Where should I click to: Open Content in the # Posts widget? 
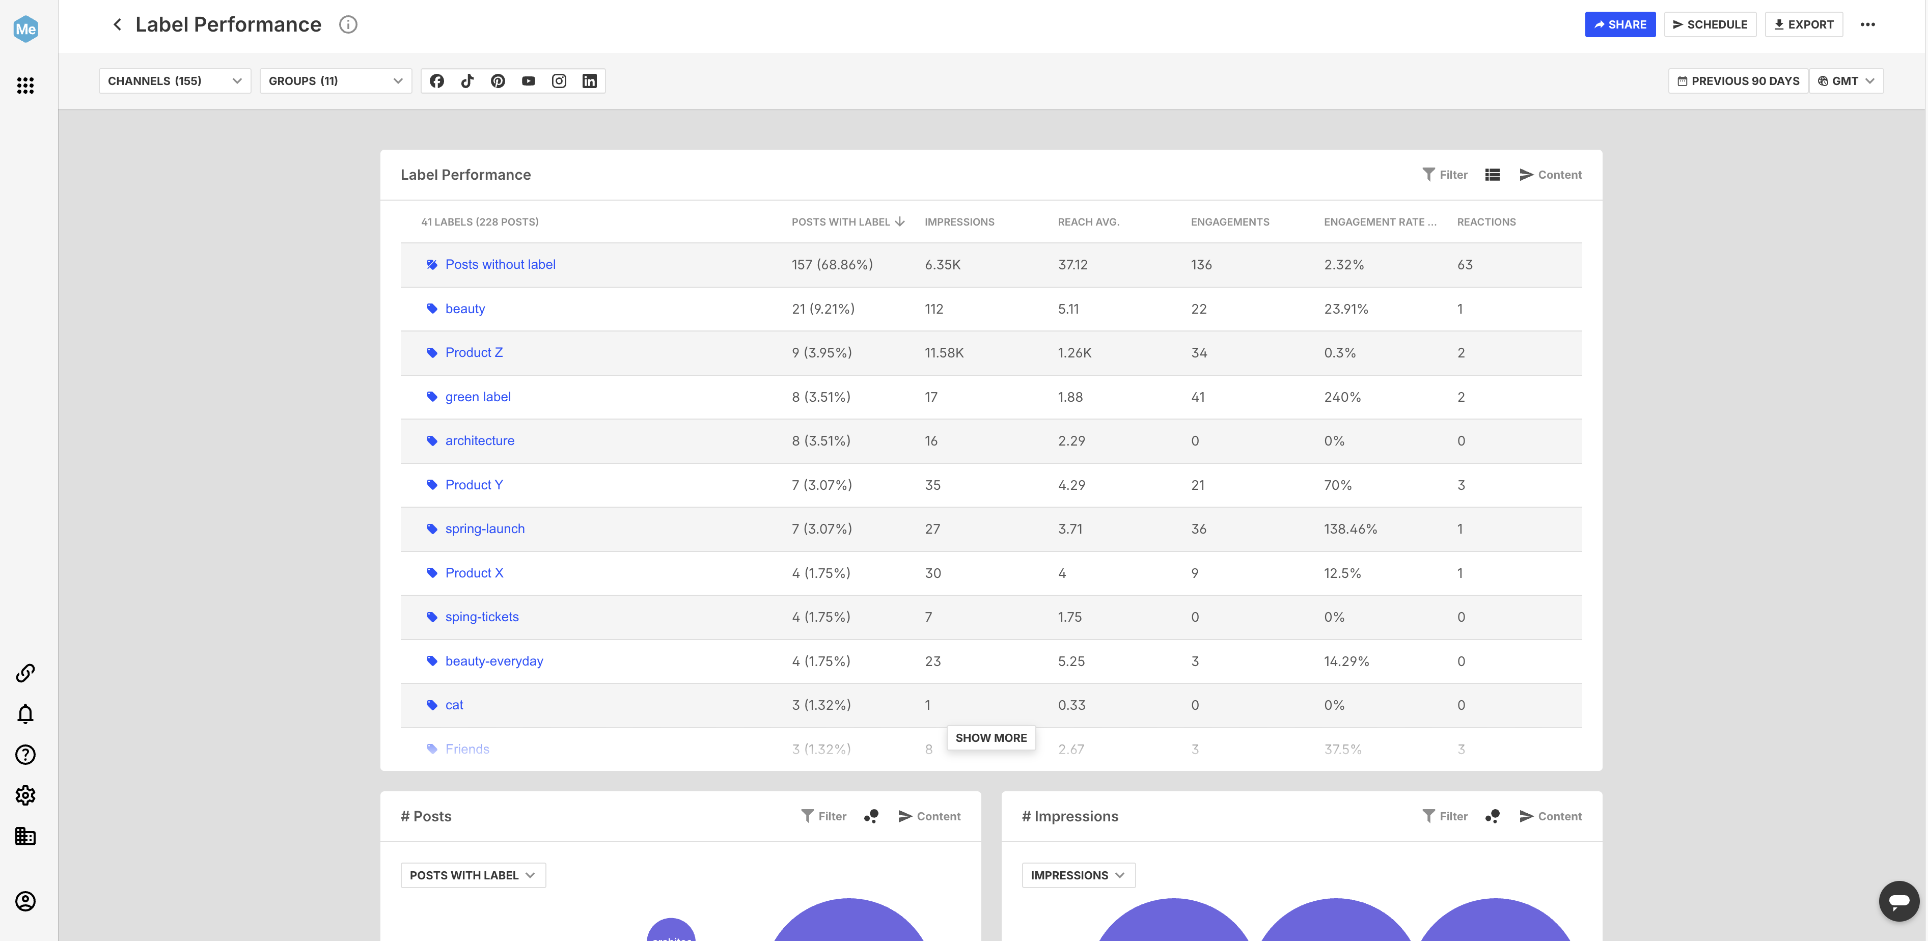coord(929,816)
